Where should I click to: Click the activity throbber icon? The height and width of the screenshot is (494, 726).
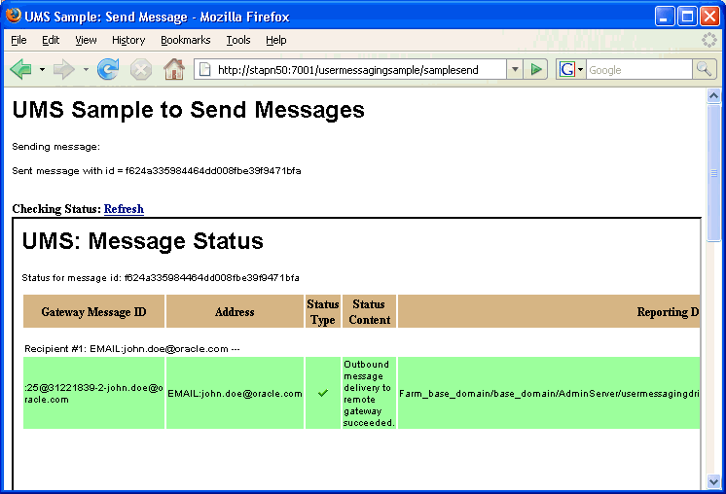708,40
